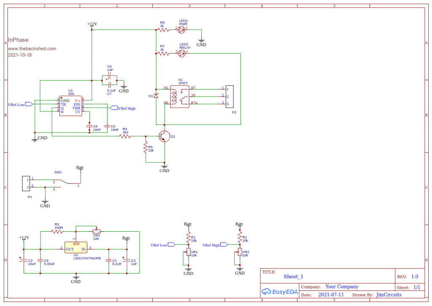Click the K1 SPDT relay symbol
432x306 pixels.
[x=180, y=97]
